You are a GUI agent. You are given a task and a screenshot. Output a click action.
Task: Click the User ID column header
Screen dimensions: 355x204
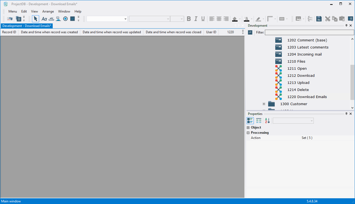[211, 32]
